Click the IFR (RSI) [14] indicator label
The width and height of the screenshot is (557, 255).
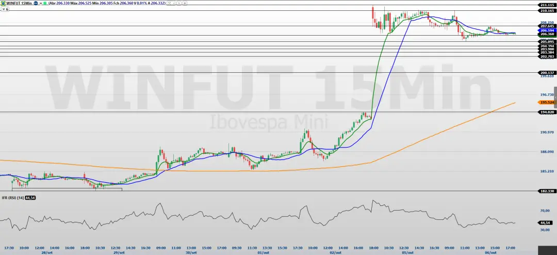12,198
